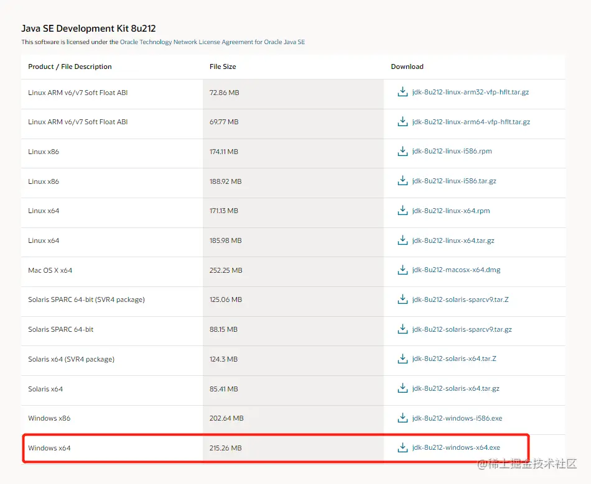Download jdk-8u212-macosx-x64.dmg file link
Viewport: 591px width, 484px height.
click(x=456, y=270)
